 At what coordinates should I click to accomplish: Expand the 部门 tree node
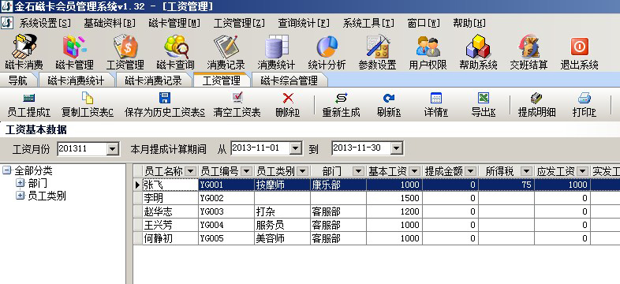point(20,183)
